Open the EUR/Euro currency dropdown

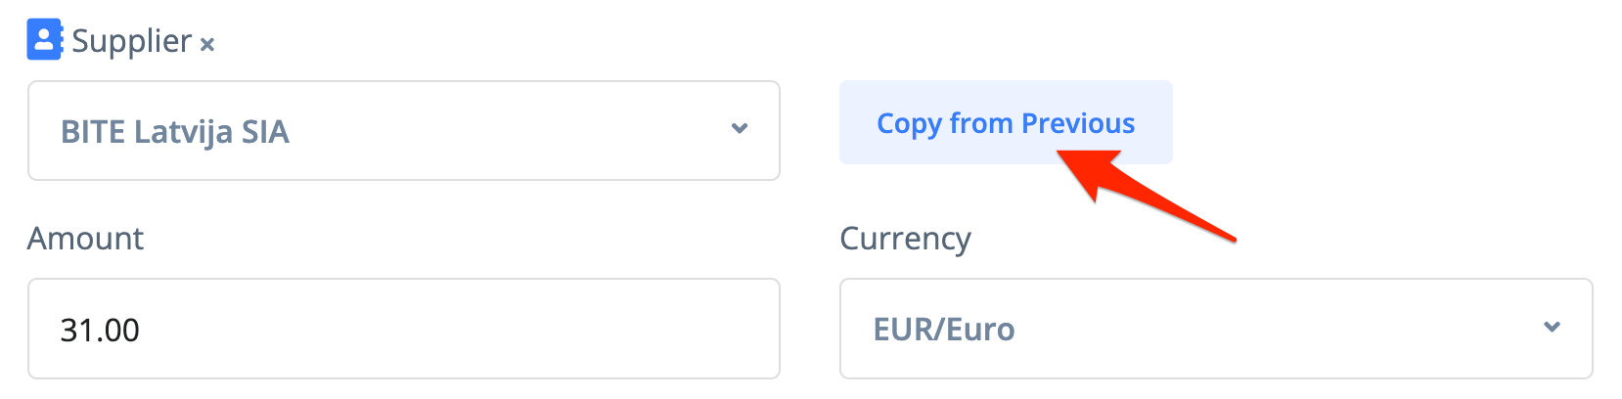tap(1215, 329)
